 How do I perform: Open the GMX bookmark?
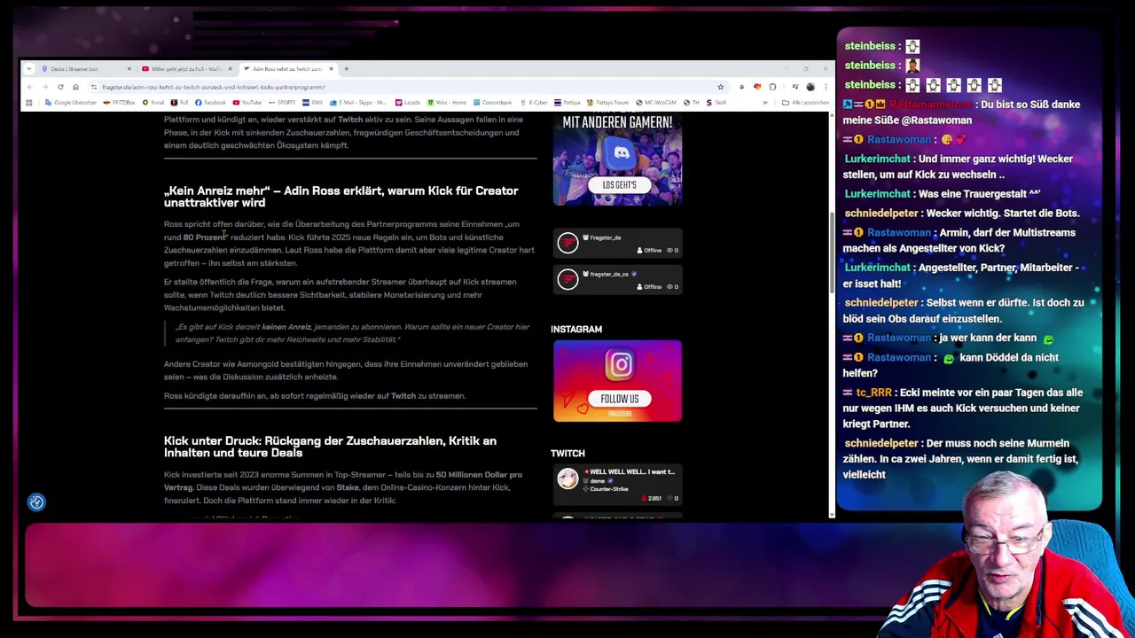tap(313, 103)
